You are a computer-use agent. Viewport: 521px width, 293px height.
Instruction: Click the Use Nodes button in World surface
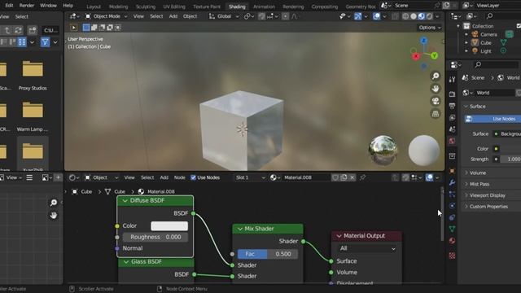493,119
